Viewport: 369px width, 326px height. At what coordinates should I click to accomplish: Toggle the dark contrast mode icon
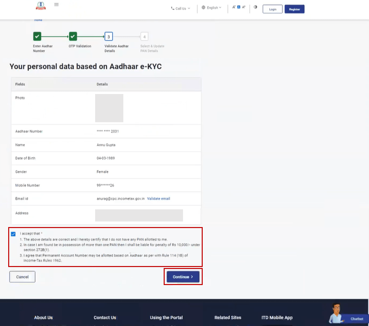pos(255,7)
